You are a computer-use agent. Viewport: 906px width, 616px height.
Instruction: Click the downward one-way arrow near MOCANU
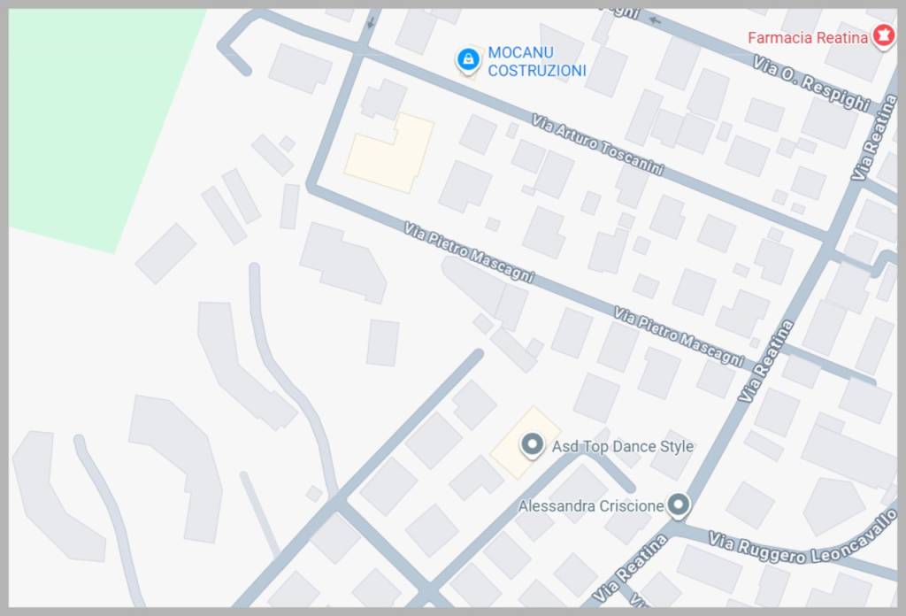371,23
